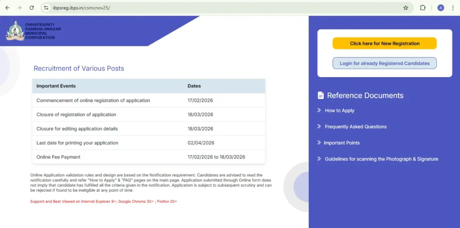Click the chevron beside How to Apply

coord(319,110)
